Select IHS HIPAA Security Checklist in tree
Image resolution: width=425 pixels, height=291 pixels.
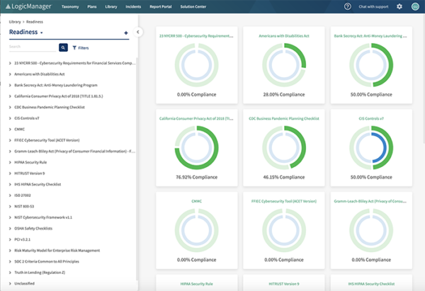point(38,184)
